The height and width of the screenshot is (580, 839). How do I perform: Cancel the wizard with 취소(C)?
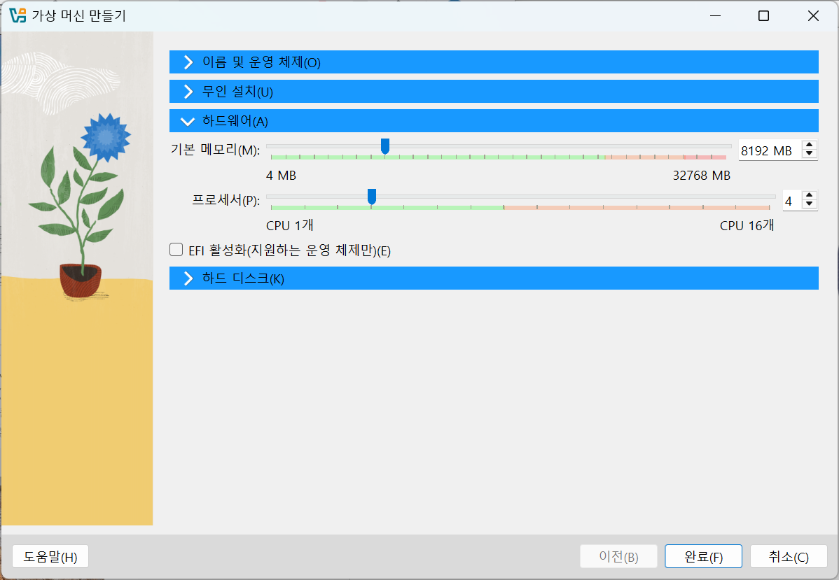click(789, 556)
